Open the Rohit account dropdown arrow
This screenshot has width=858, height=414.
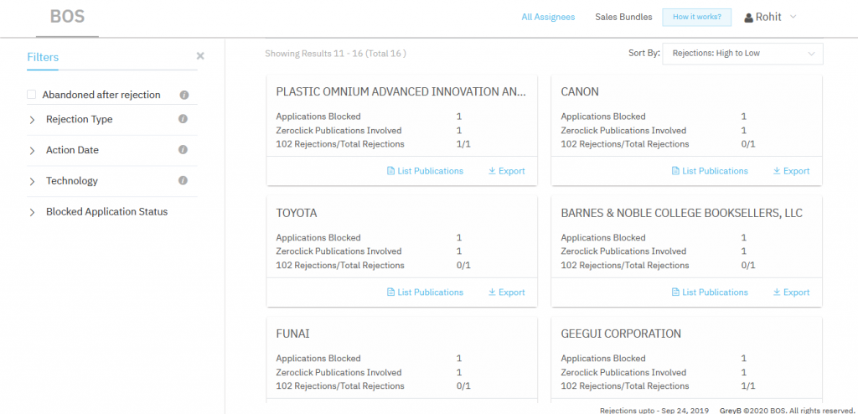coord(793,17)
